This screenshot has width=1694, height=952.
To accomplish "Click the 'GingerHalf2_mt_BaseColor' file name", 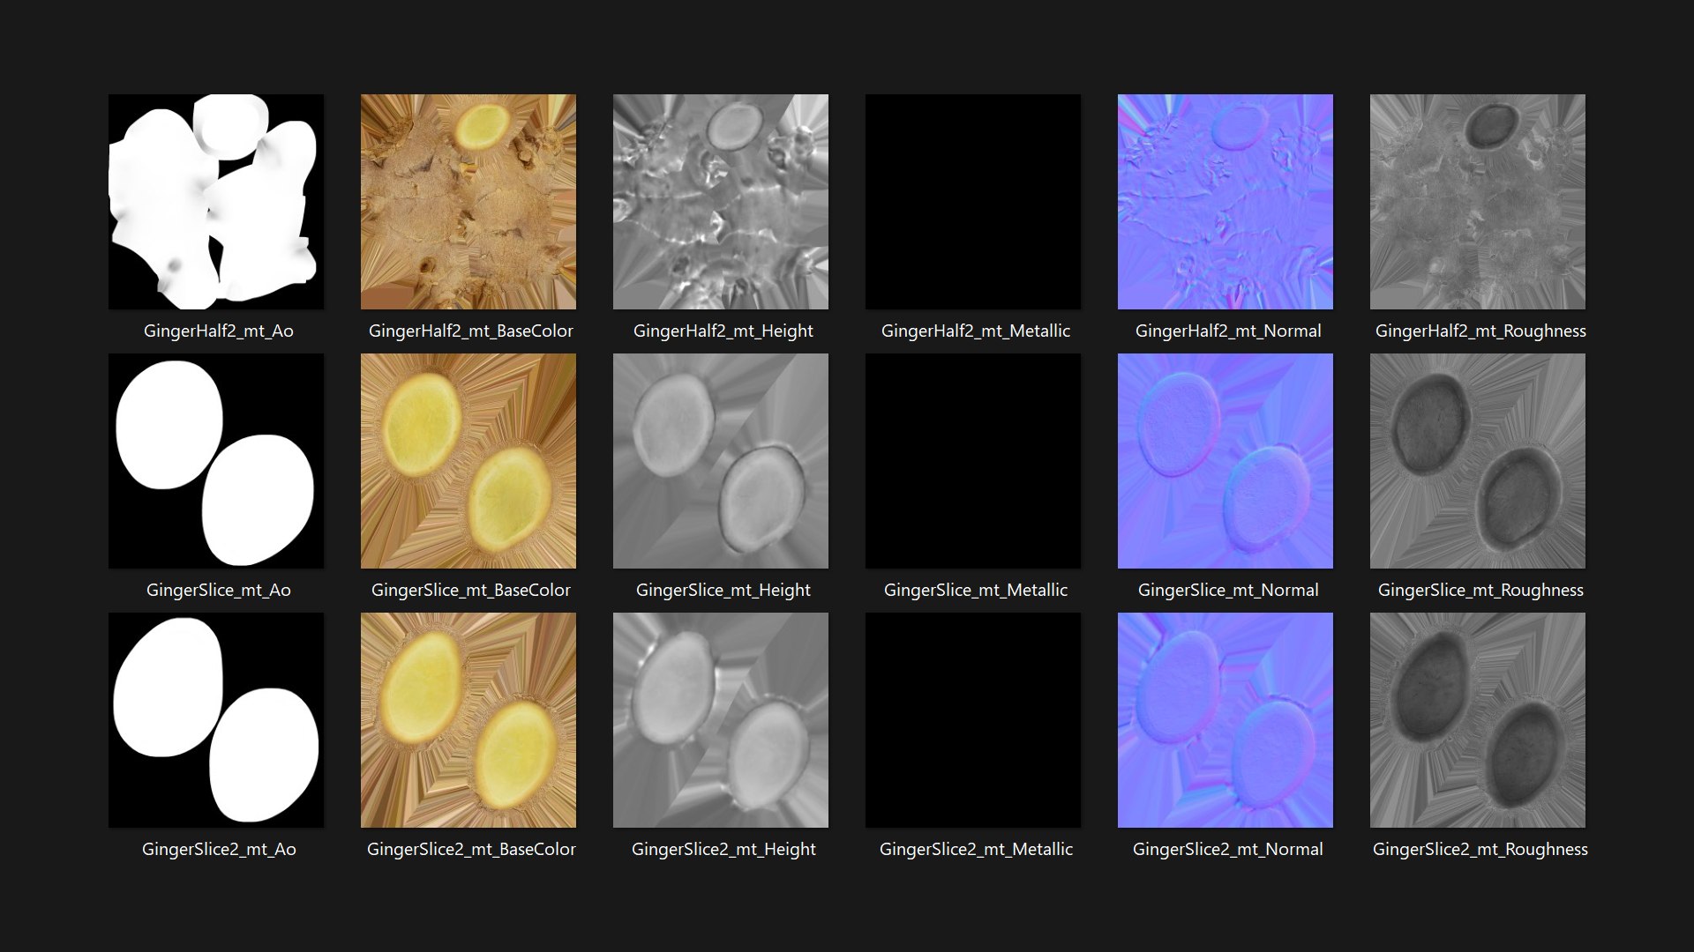I will tap(471, 331).
